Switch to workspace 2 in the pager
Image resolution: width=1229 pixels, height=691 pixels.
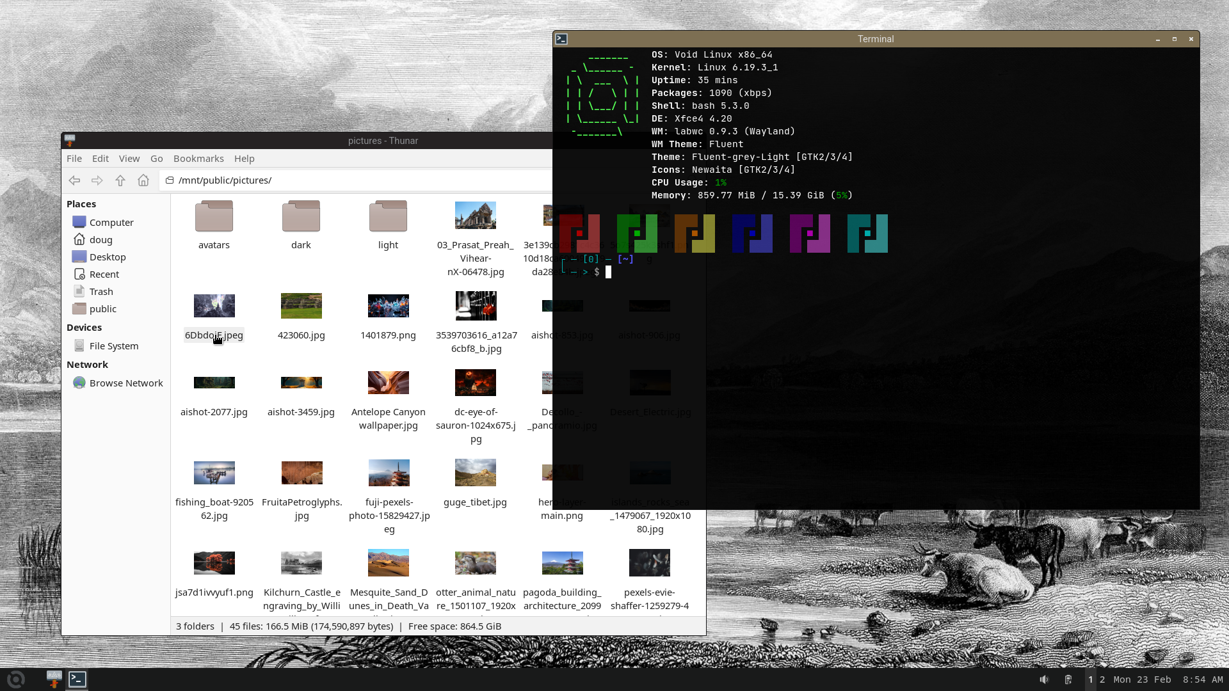[1102, 679]
